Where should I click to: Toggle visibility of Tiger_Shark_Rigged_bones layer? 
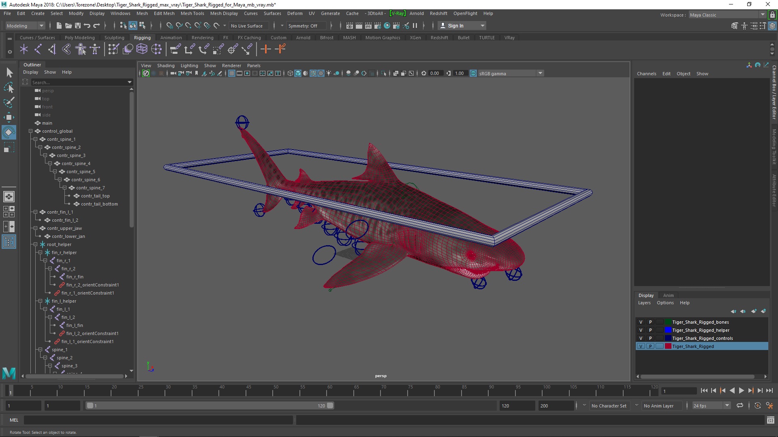coord(641,322)
